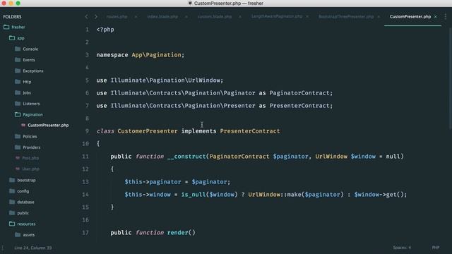The height and width of the screenshot is (254, 452).
Task: Click line number 17 in the gutter
Action: [x=85, y=232]
